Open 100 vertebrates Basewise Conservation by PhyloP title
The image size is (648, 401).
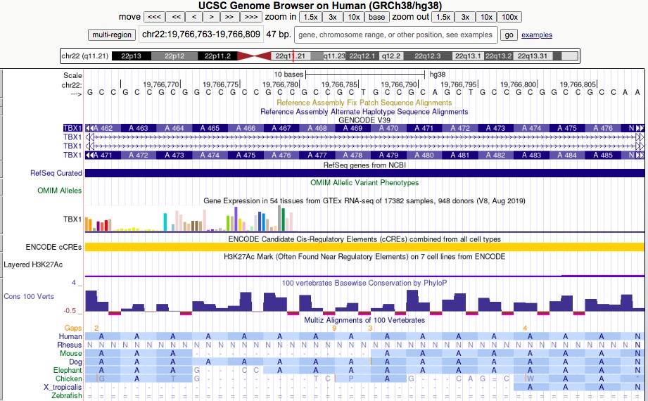pos(364,284)
